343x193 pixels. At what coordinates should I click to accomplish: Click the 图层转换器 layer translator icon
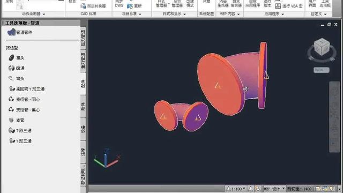pos(83,6)
